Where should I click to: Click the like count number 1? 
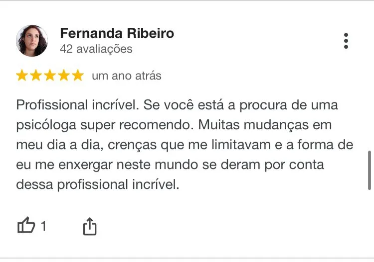43,227
